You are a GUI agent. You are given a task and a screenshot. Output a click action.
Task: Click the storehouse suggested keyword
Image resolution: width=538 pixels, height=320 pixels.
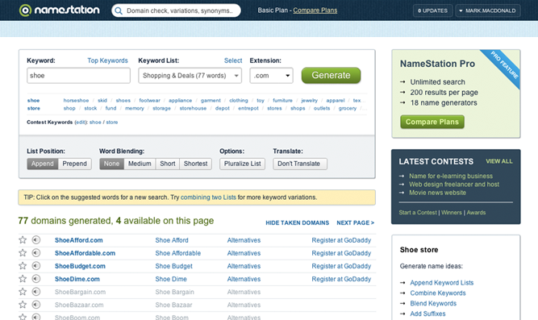(193, 108)
